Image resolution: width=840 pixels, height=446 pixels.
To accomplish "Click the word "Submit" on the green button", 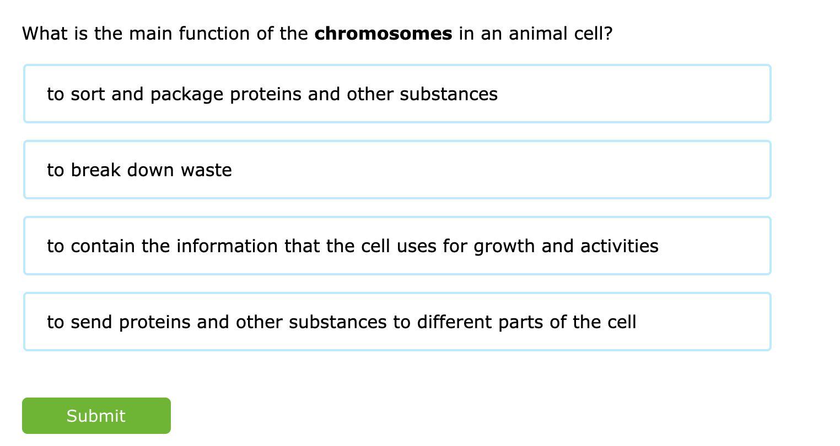I will (96, 416).
